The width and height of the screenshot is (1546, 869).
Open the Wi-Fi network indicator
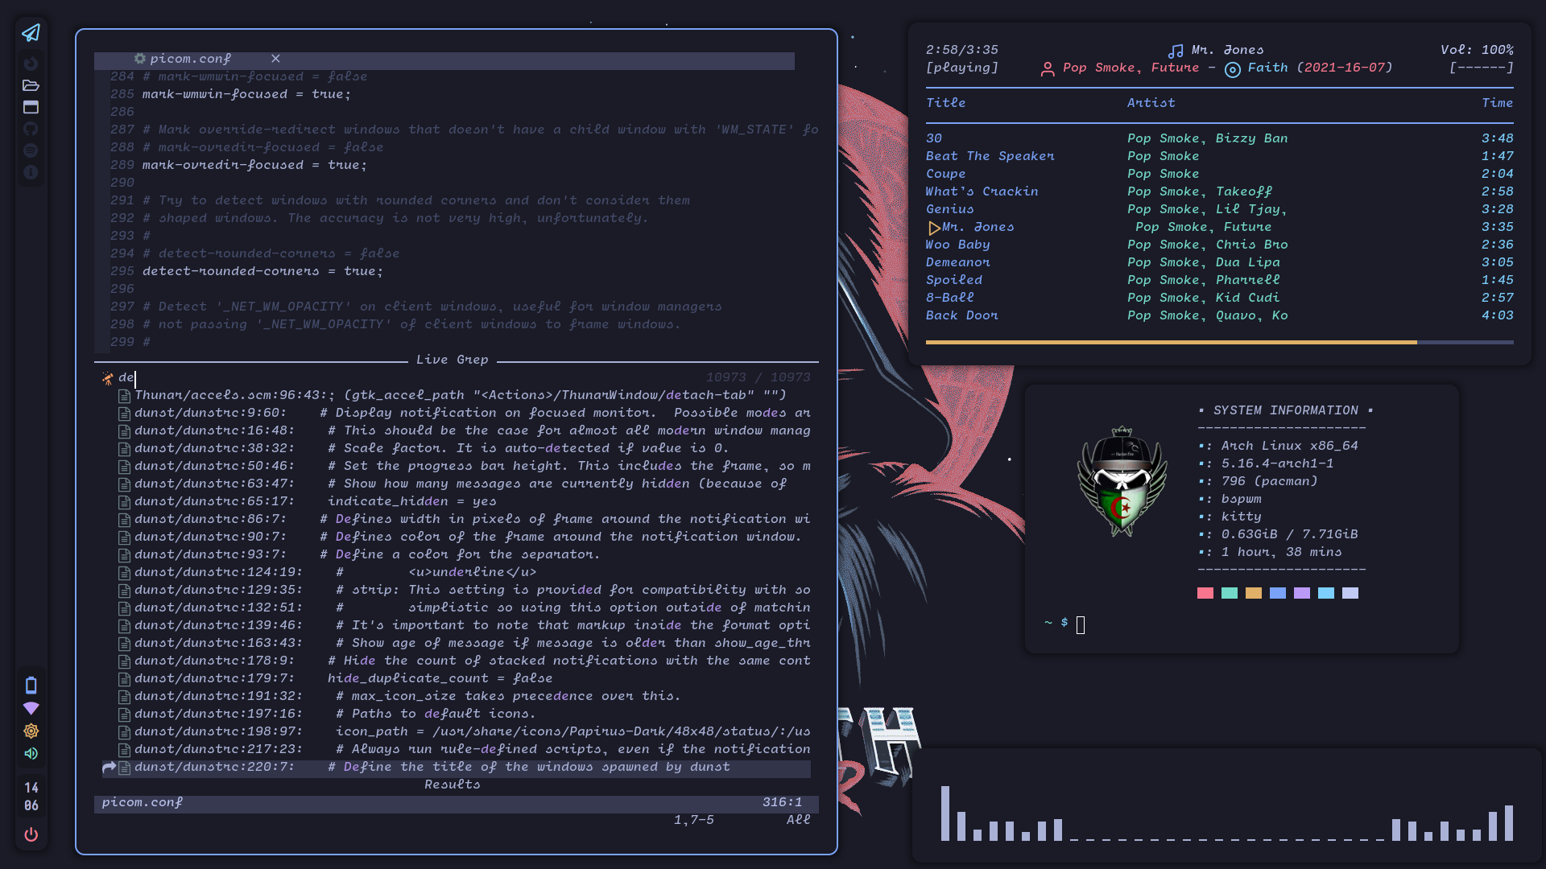pyautogui.click(x=31, y=708)
